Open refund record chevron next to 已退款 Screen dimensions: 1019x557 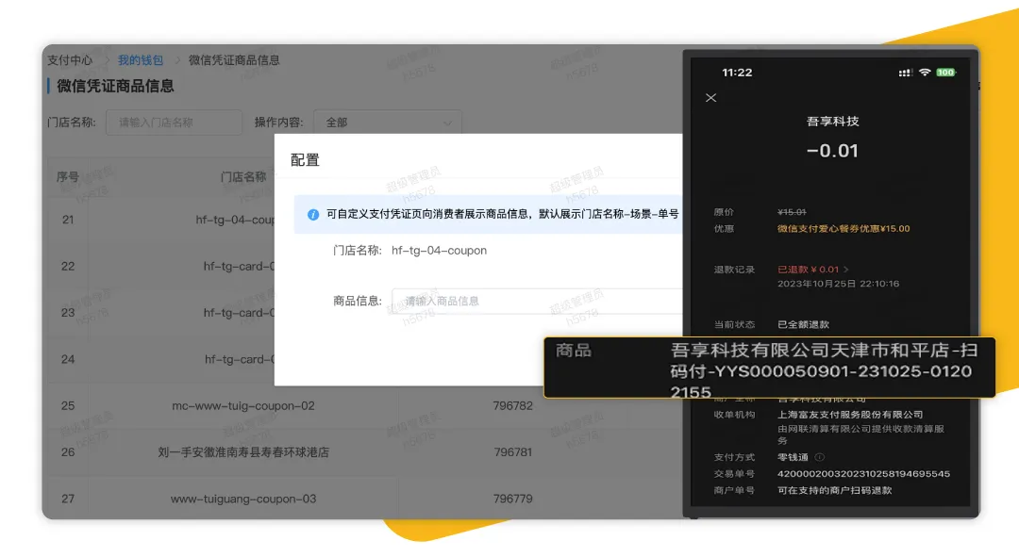(846, 270)
